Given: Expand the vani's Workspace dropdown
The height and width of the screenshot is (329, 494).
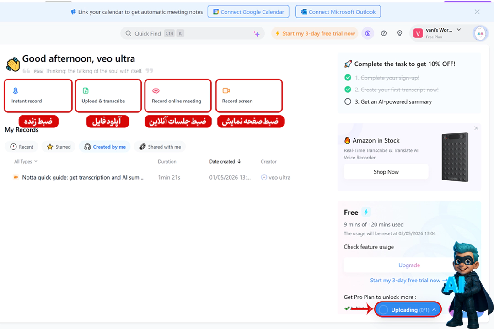Looking at the screenshot, I should tap(459, 30).
